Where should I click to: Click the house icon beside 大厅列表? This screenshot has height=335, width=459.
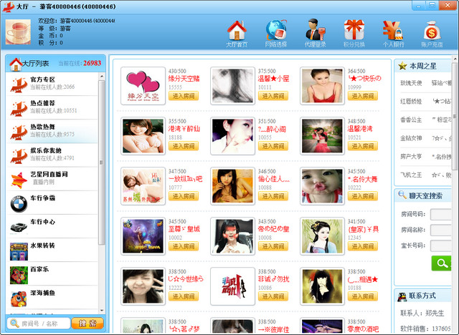[16, 64]
